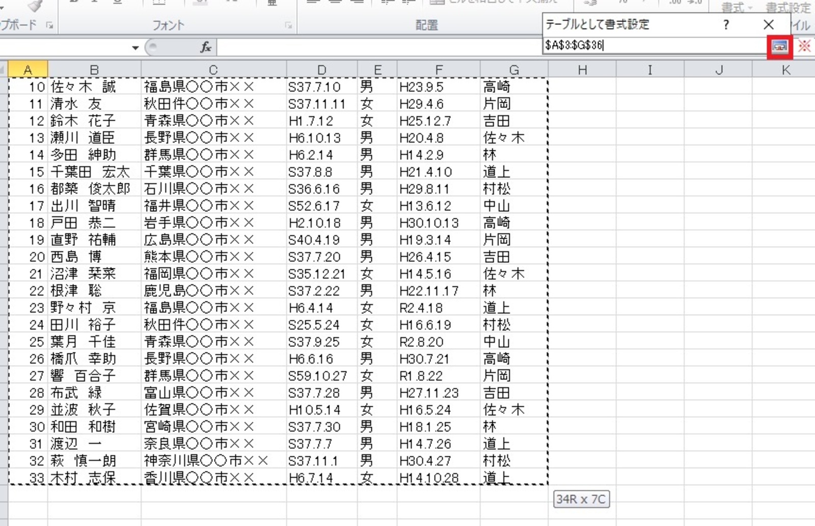Viewport: 815px width, 526px height.
Task: Click address cell 岩手県○○市××
Action: click(x=213, y=223)
